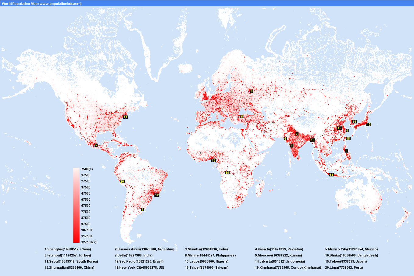Select map marker 3 over Mumbai
The width and height of the screenshot is (414, 276).
[x=292, y=146]
